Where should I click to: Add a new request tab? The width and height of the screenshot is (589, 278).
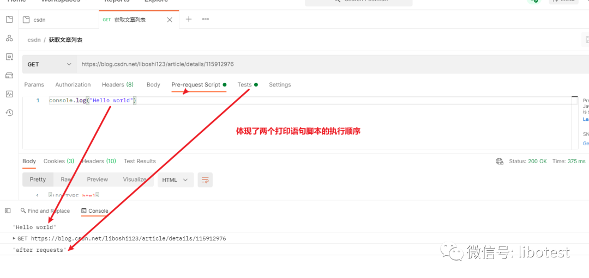point(189,19)
